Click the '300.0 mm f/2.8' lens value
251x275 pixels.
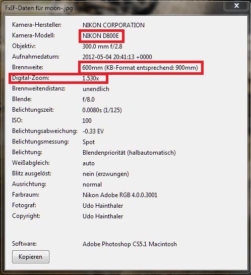(x=102, y=47)
